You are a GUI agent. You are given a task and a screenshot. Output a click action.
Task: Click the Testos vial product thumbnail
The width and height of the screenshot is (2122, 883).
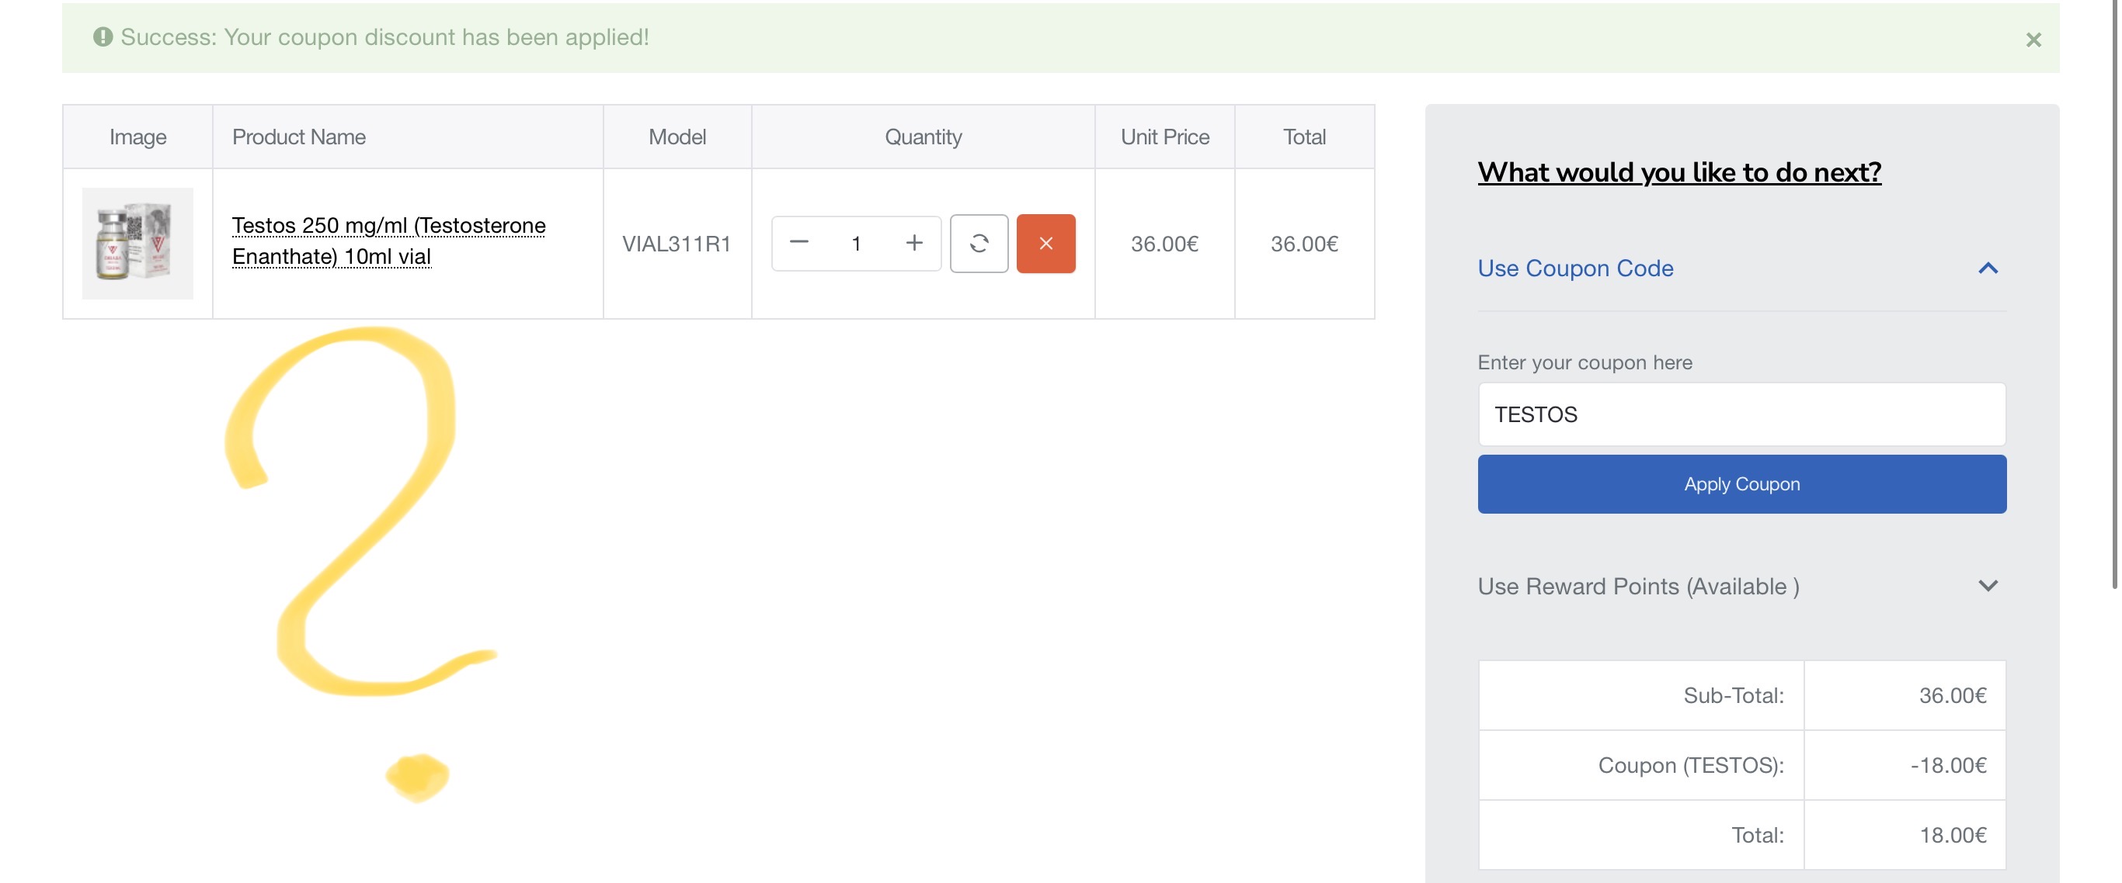[137, 243]
